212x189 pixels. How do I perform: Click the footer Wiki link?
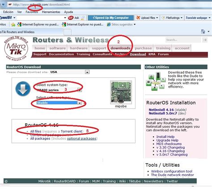coord(122,181)
